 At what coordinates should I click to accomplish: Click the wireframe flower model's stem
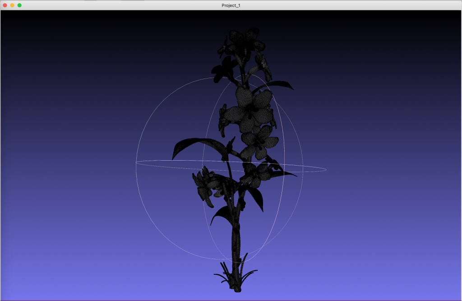[236, 250]
